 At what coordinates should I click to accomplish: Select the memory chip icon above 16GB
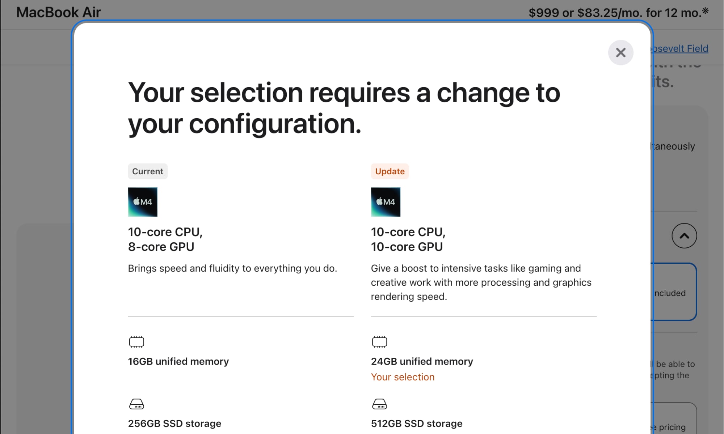pos(136,341)
